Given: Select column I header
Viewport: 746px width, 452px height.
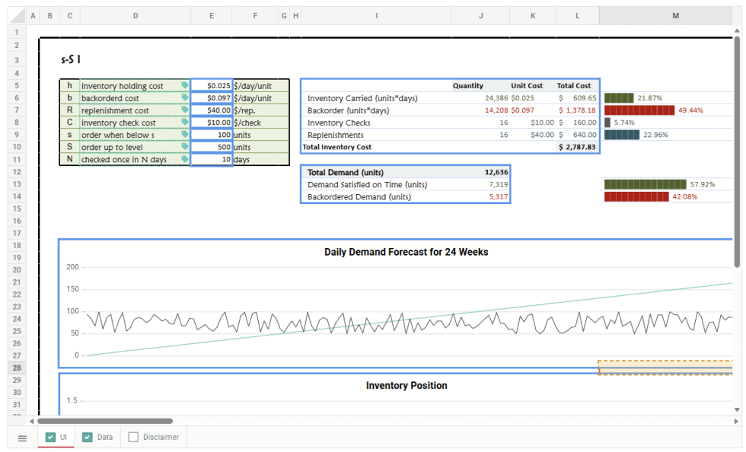Looking at the screenshot, I should coord(376,16).
